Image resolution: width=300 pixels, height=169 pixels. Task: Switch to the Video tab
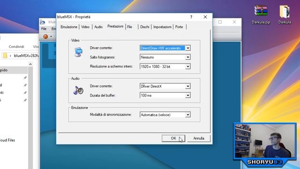(x=85, y=27)
